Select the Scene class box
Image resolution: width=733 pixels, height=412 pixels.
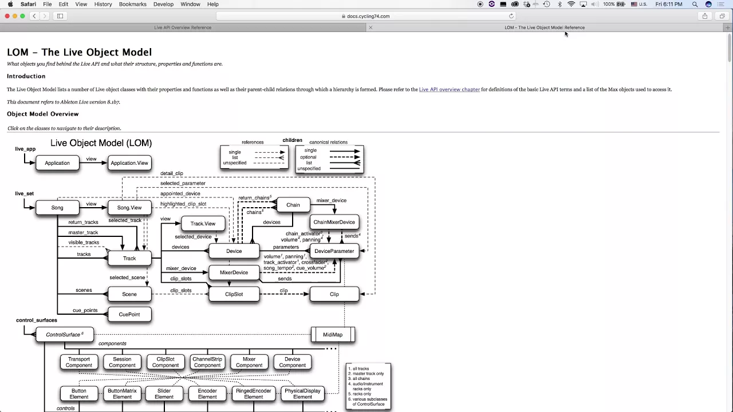coord(129,294)
